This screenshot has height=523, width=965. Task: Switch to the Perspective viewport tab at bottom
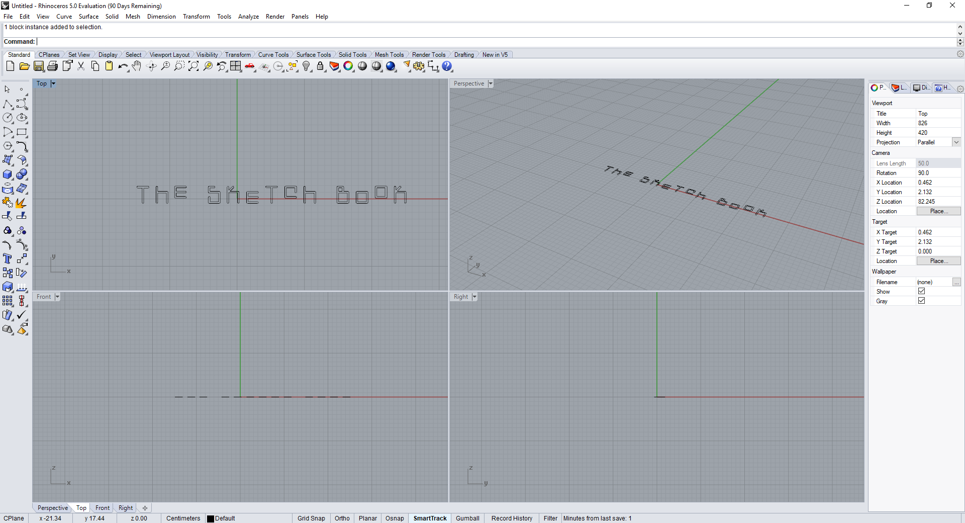click(53, 508)
